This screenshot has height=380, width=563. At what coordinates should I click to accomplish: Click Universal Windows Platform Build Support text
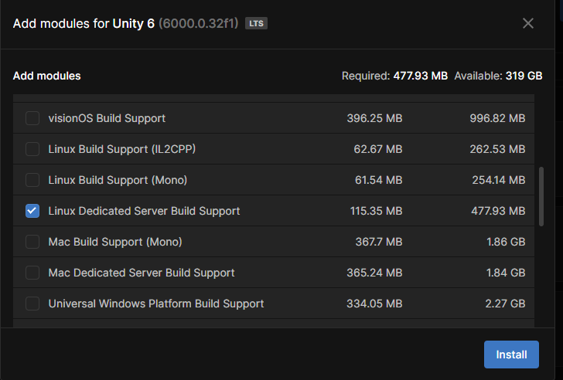tap(156, 304)
